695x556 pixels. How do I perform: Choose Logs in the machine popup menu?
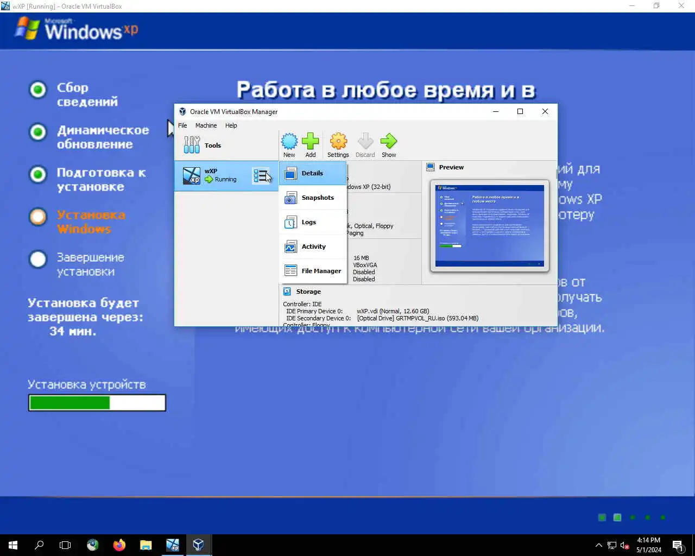[x=313, y=222]
